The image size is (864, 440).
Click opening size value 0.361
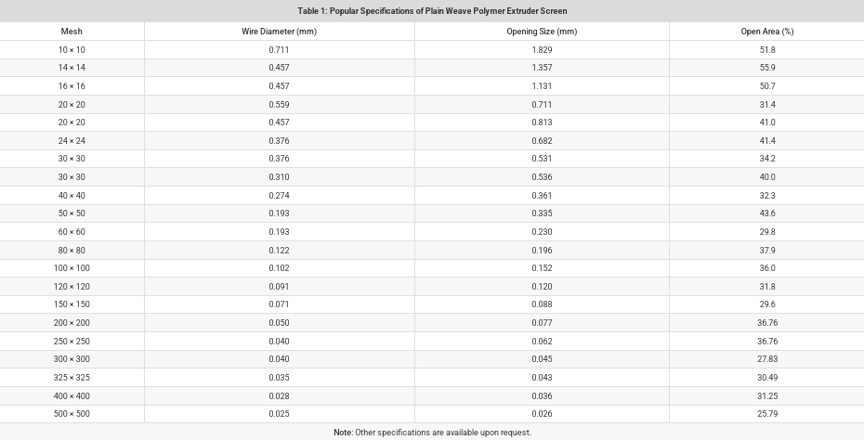pyautogui.click(x=542, y=195)
